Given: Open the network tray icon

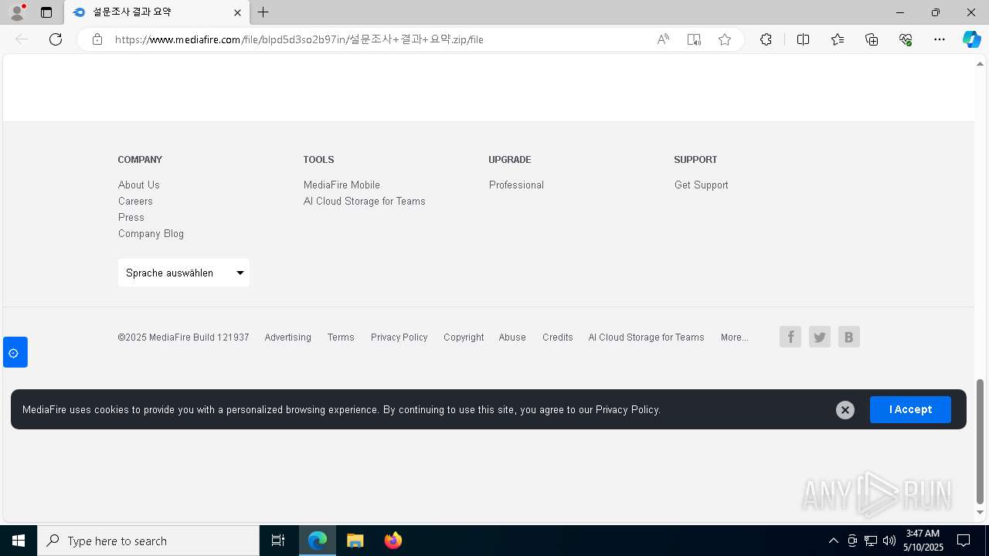Looking at the screenshot, I should [871, 541].
